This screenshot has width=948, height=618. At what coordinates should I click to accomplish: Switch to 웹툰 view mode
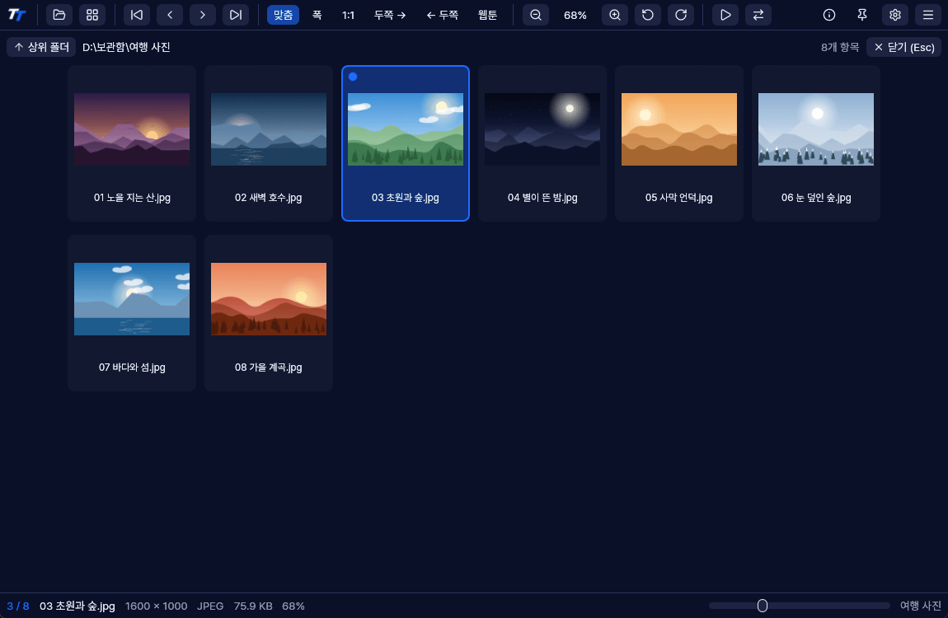coord(487,15)
